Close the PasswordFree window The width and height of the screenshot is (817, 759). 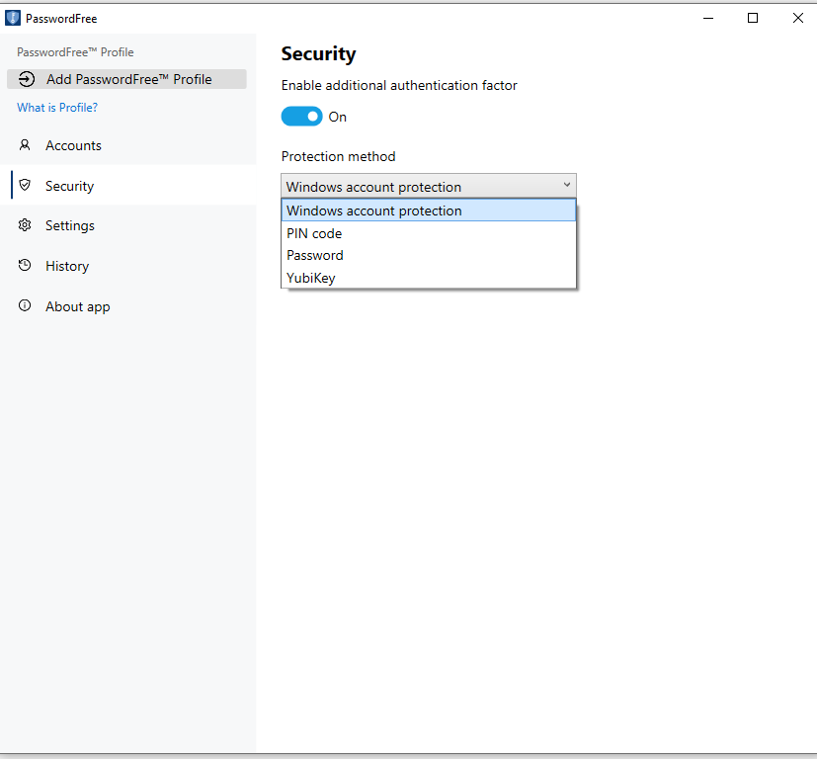tap(797, 18)
